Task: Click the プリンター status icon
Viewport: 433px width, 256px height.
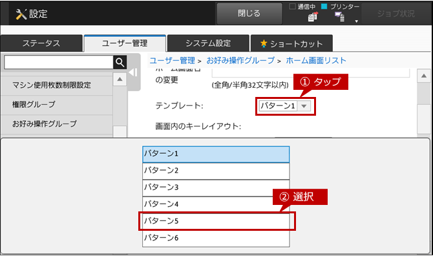Action: pos(340,17)
